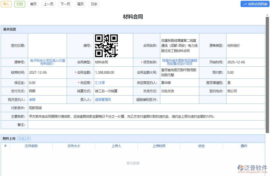This screenshot has height=176, width=270.
Task: Go to the previous page (上一页)
Action: click(x=48, y=4)
